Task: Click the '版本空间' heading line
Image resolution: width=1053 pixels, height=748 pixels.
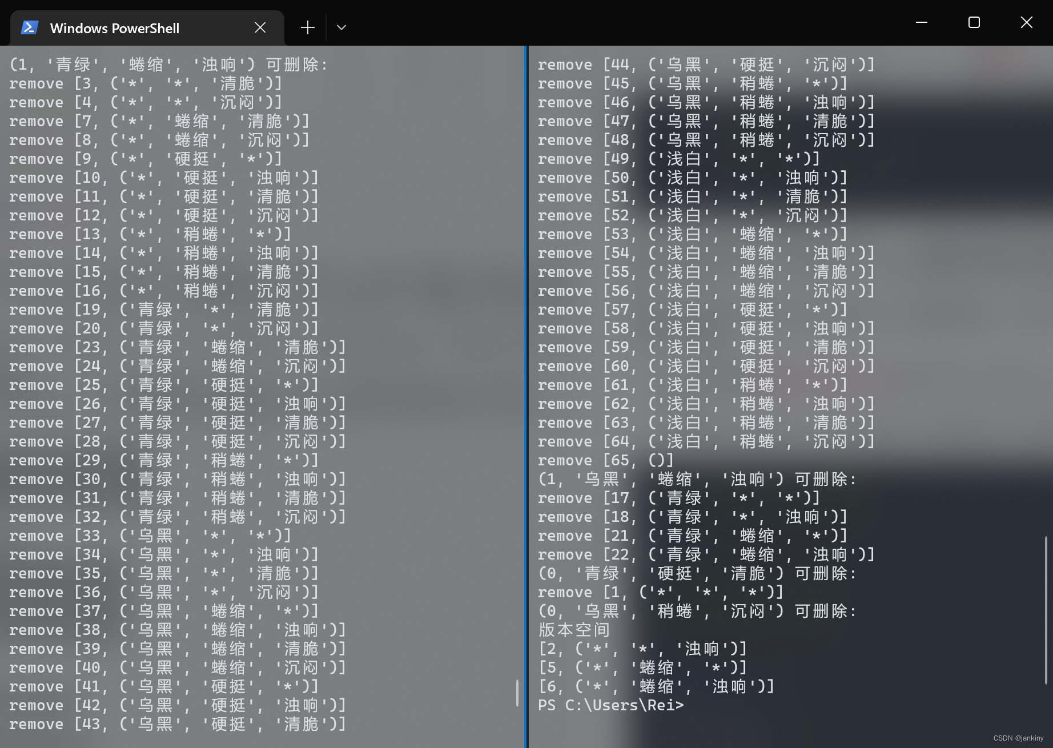Action: 574,630
